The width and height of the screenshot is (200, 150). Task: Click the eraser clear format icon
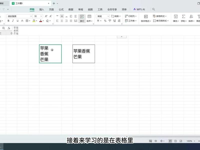(x=47, y=21)
